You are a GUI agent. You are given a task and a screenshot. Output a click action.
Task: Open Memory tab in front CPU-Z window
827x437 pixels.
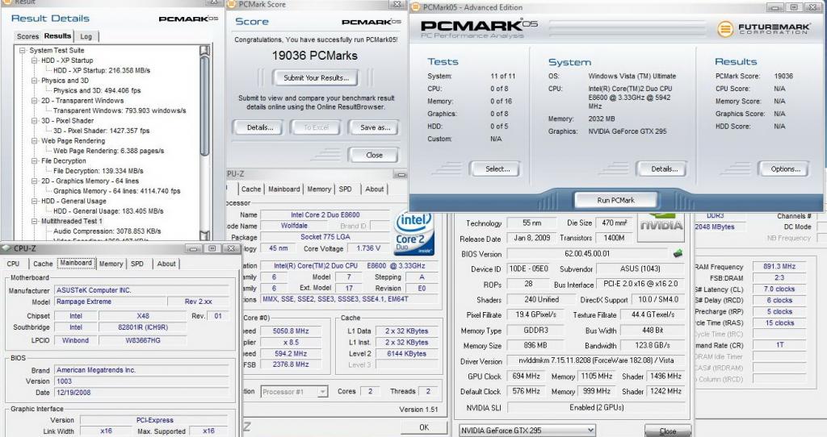tap(111, 264)
